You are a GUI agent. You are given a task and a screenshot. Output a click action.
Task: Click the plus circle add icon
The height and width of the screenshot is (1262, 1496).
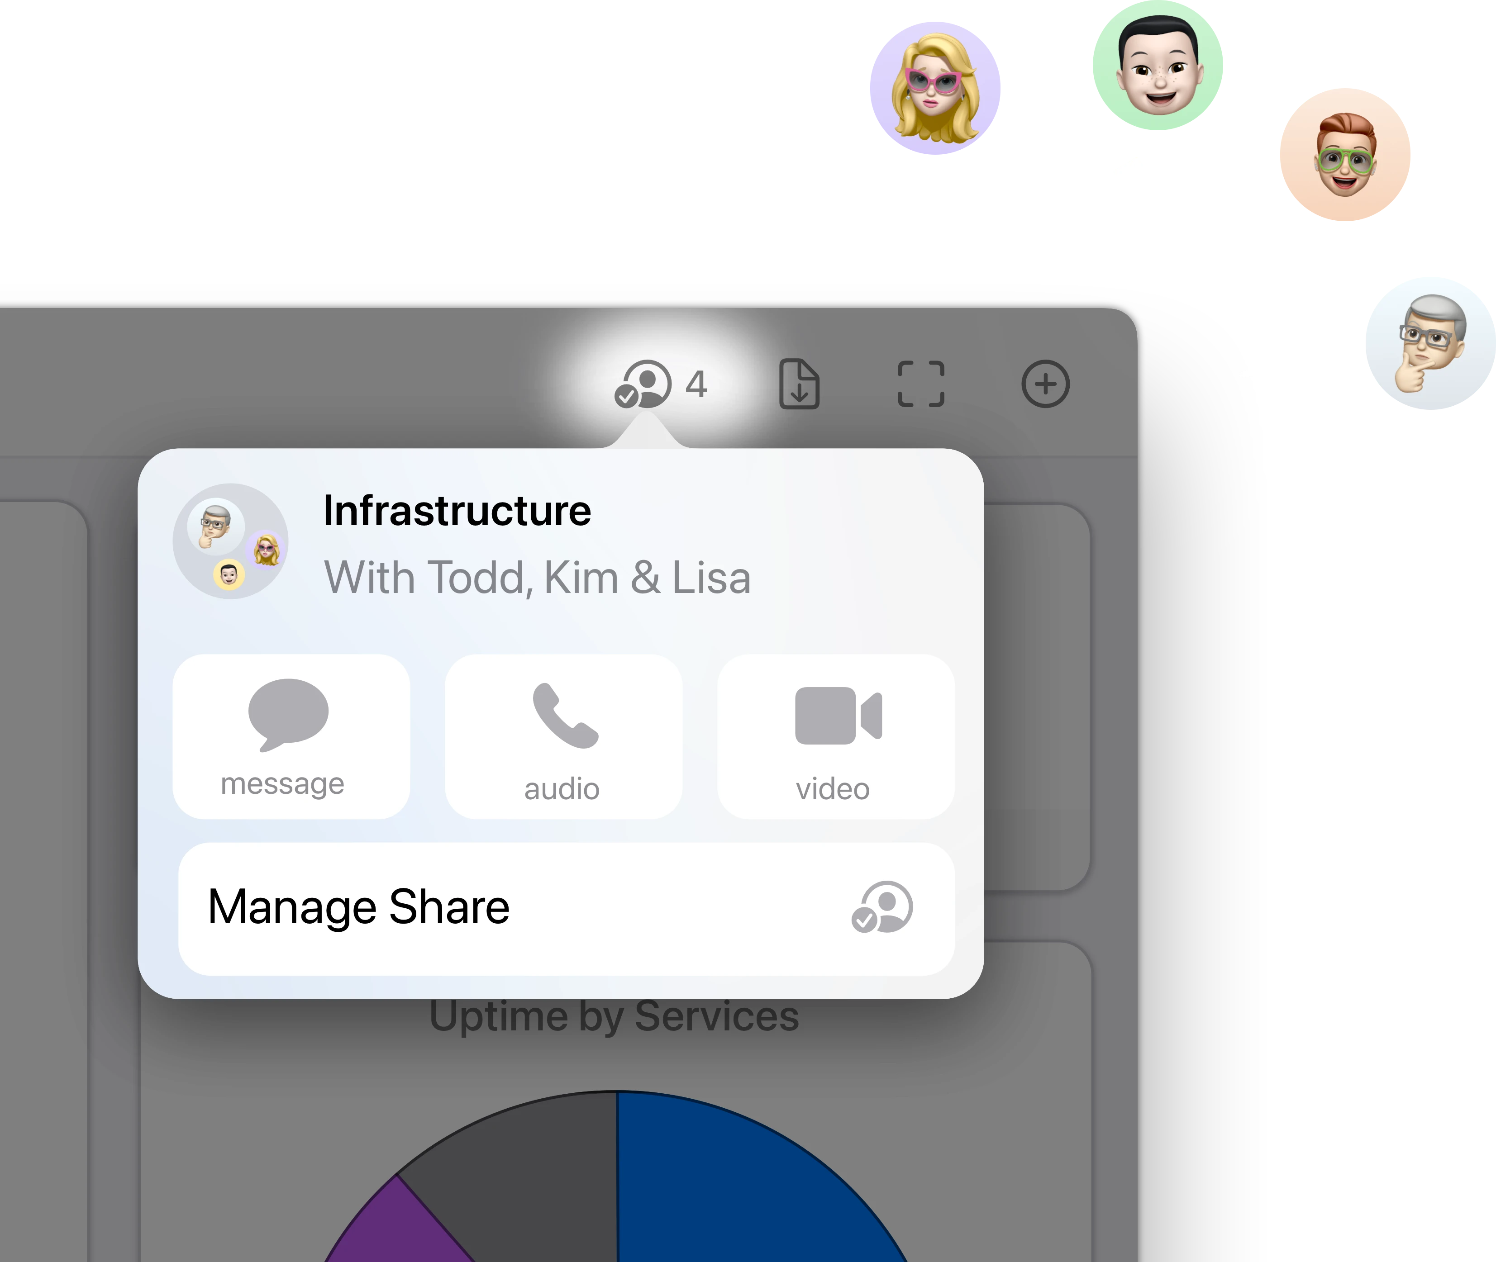pos(1045,384)
